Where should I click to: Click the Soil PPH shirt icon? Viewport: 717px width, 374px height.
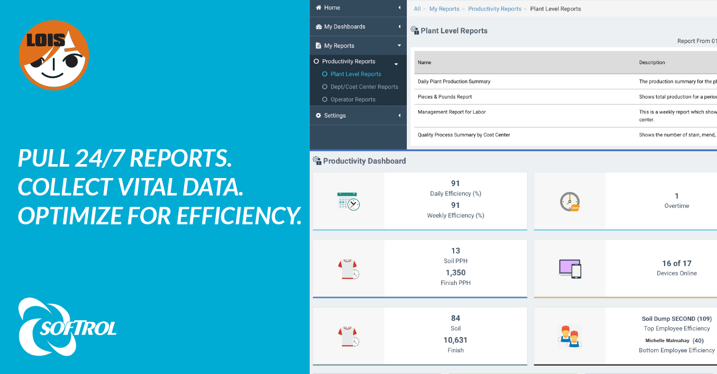[x=348, y=269]
